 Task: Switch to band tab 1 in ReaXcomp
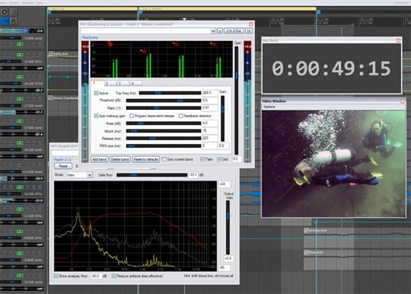pyautogui.click(x=97, y=83)
